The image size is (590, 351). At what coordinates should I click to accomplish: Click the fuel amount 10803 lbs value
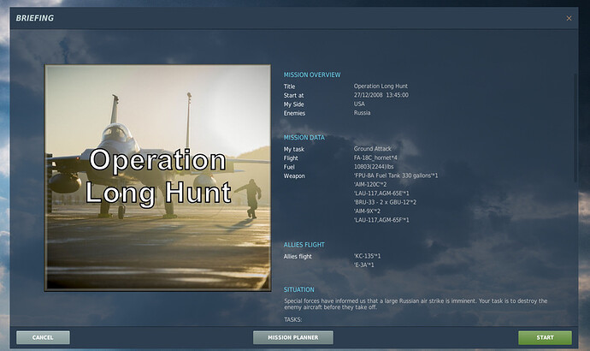click(x=375, y=166)
